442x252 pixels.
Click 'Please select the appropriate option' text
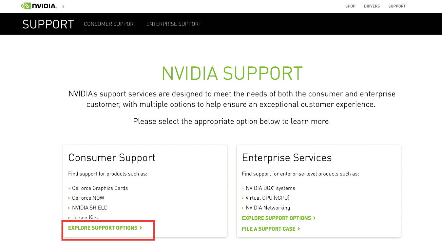click(x=232, y=121)
